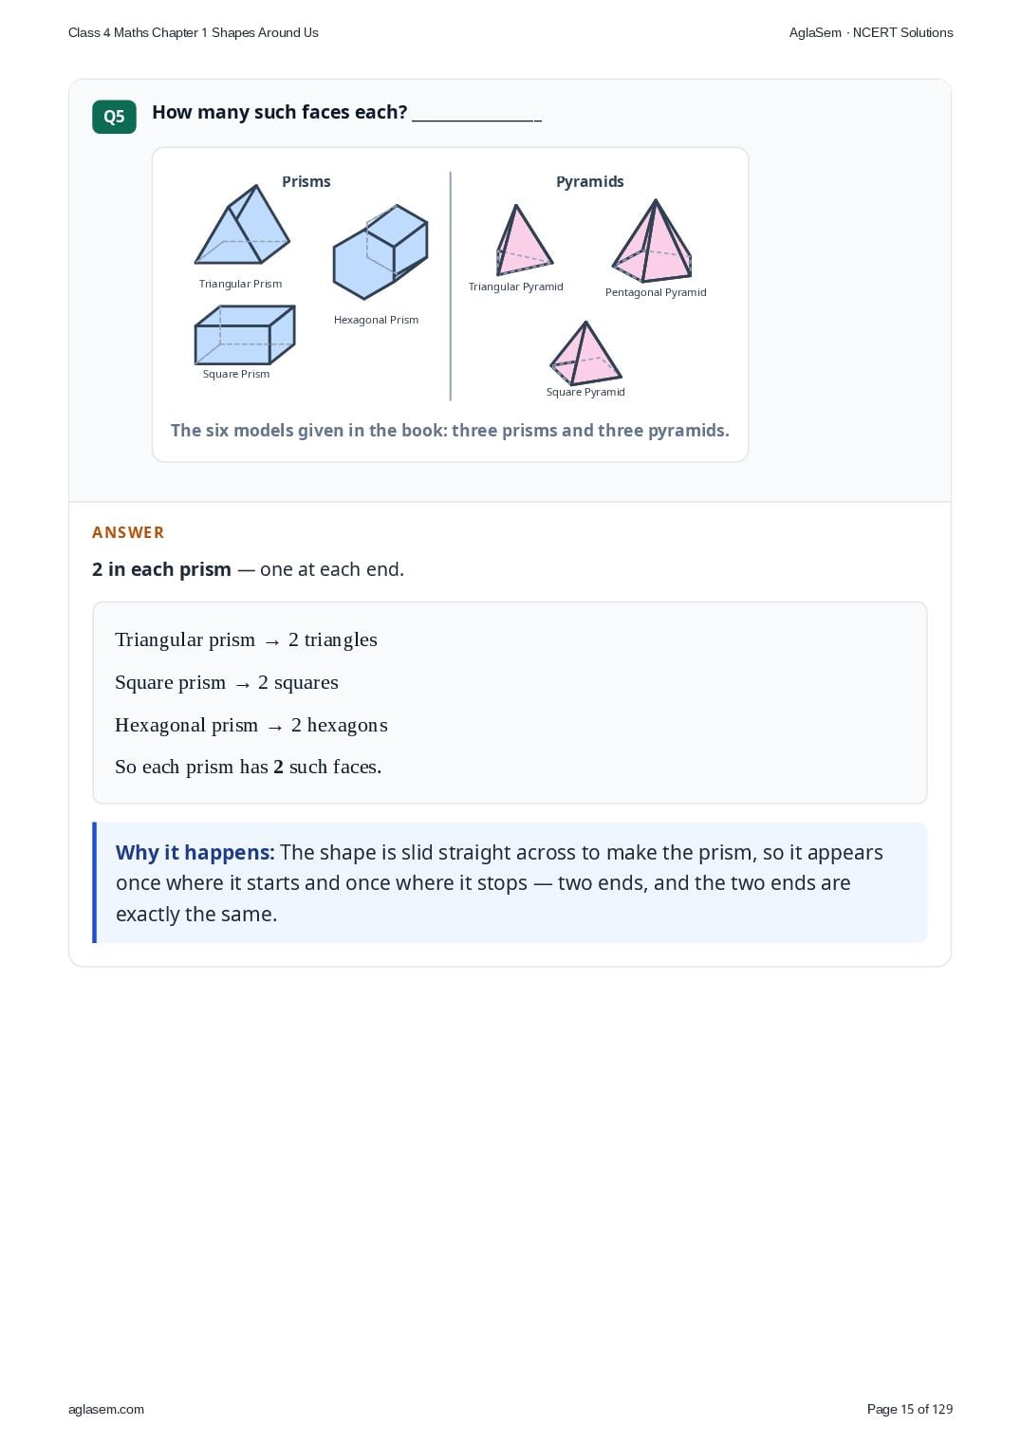Click 'Triangular prism → 2 triangles' line
Screen dimensions: 1021x1444
pyautogui.click(x=246, y=639)
